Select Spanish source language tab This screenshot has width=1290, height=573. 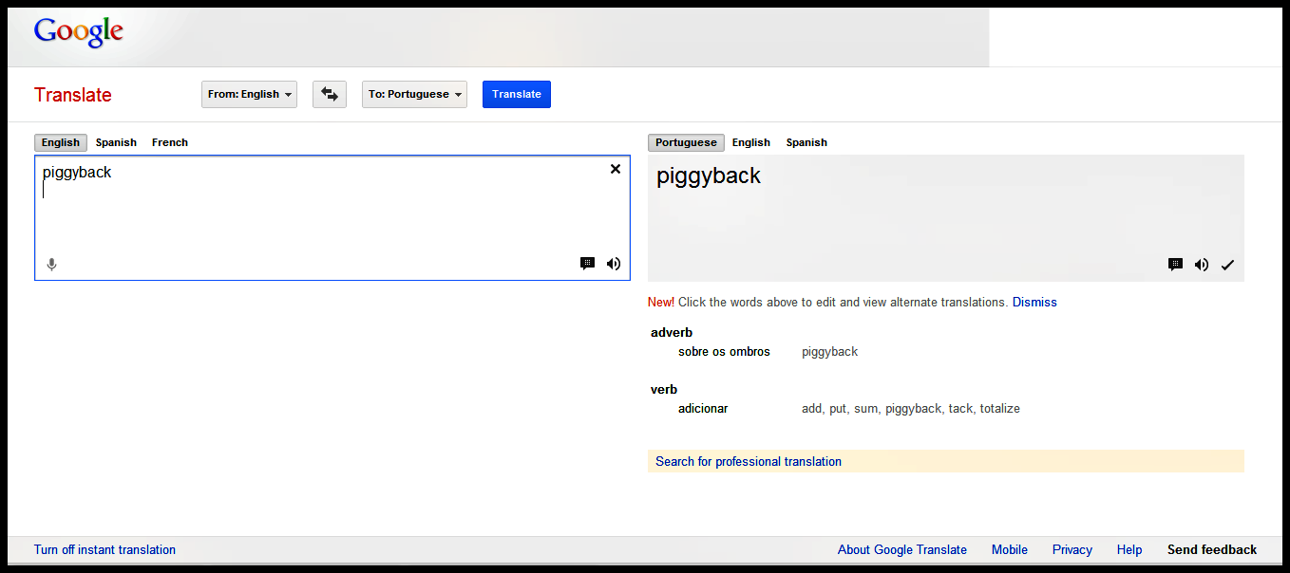tap(116, 142)
